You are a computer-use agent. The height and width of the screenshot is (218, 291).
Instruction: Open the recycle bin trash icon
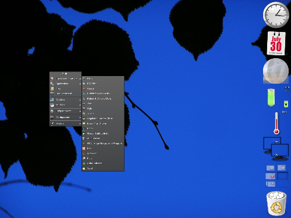[276, 203]
